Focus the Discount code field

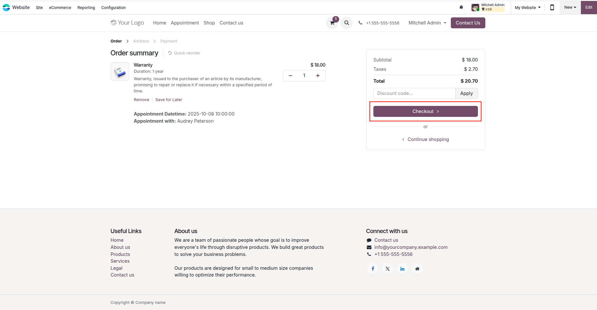[414, 93]
